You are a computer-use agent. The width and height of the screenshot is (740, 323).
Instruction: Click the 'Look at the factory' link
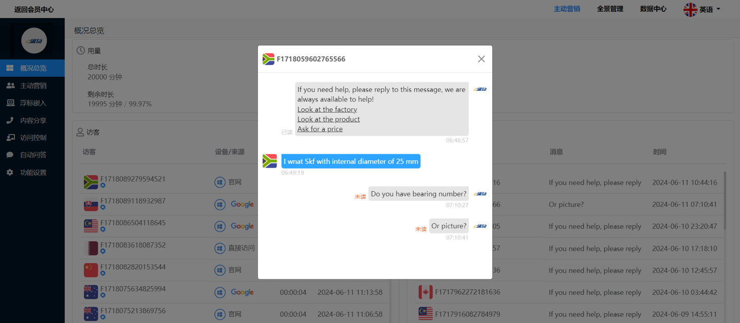click(327, 109)
